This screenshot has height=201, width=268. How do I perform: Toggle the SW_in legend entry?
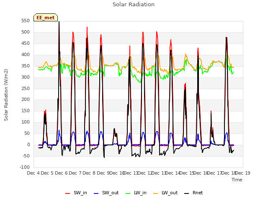(76, 193)
